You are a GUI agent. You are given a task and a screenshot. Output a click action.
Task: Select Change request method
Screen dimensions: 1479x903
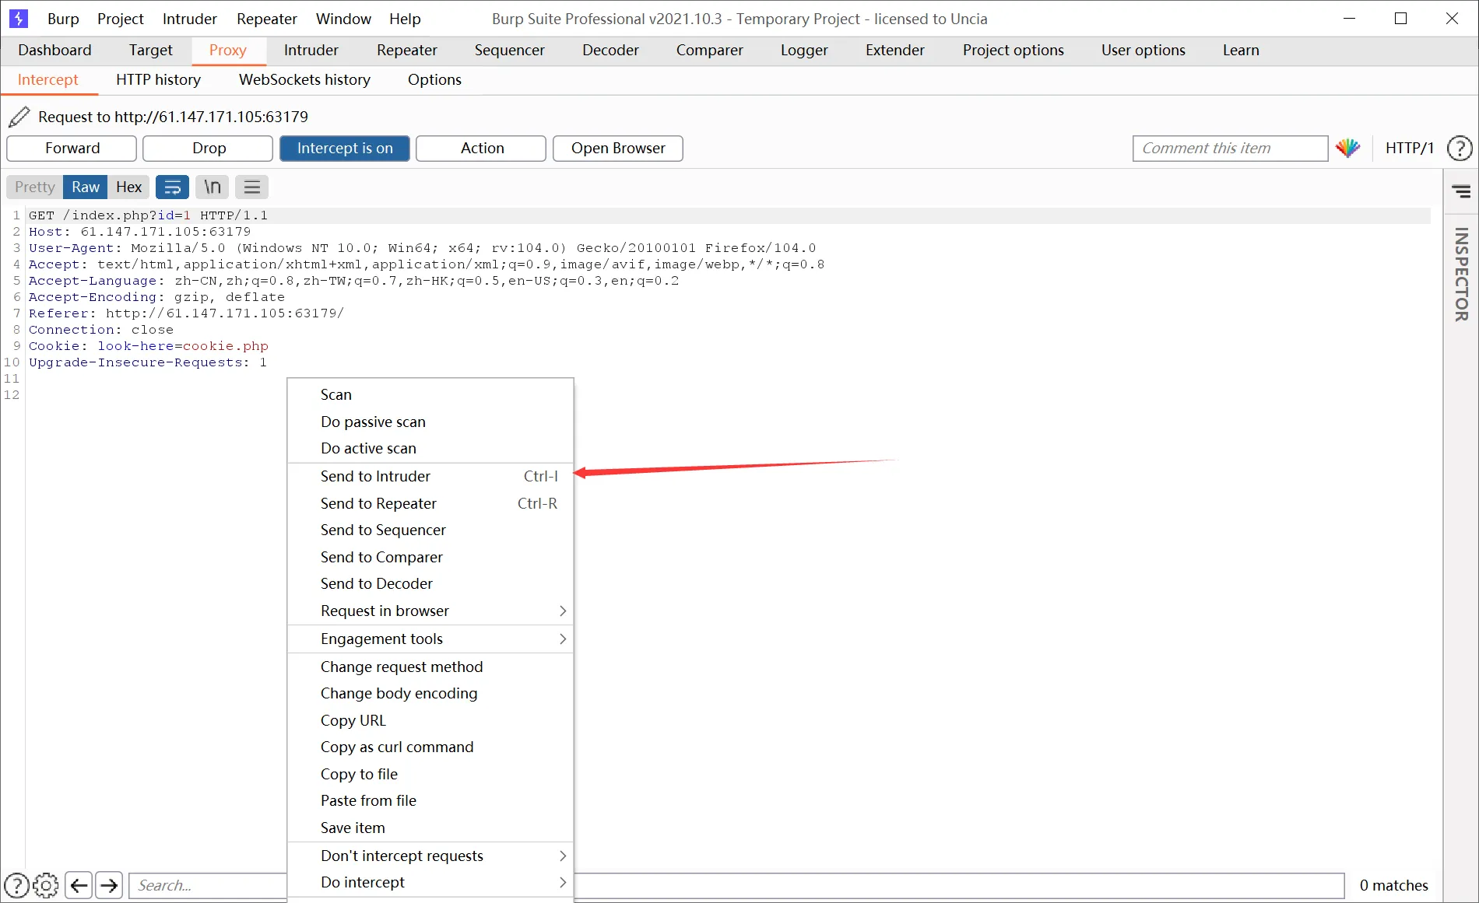click(430, 667)
